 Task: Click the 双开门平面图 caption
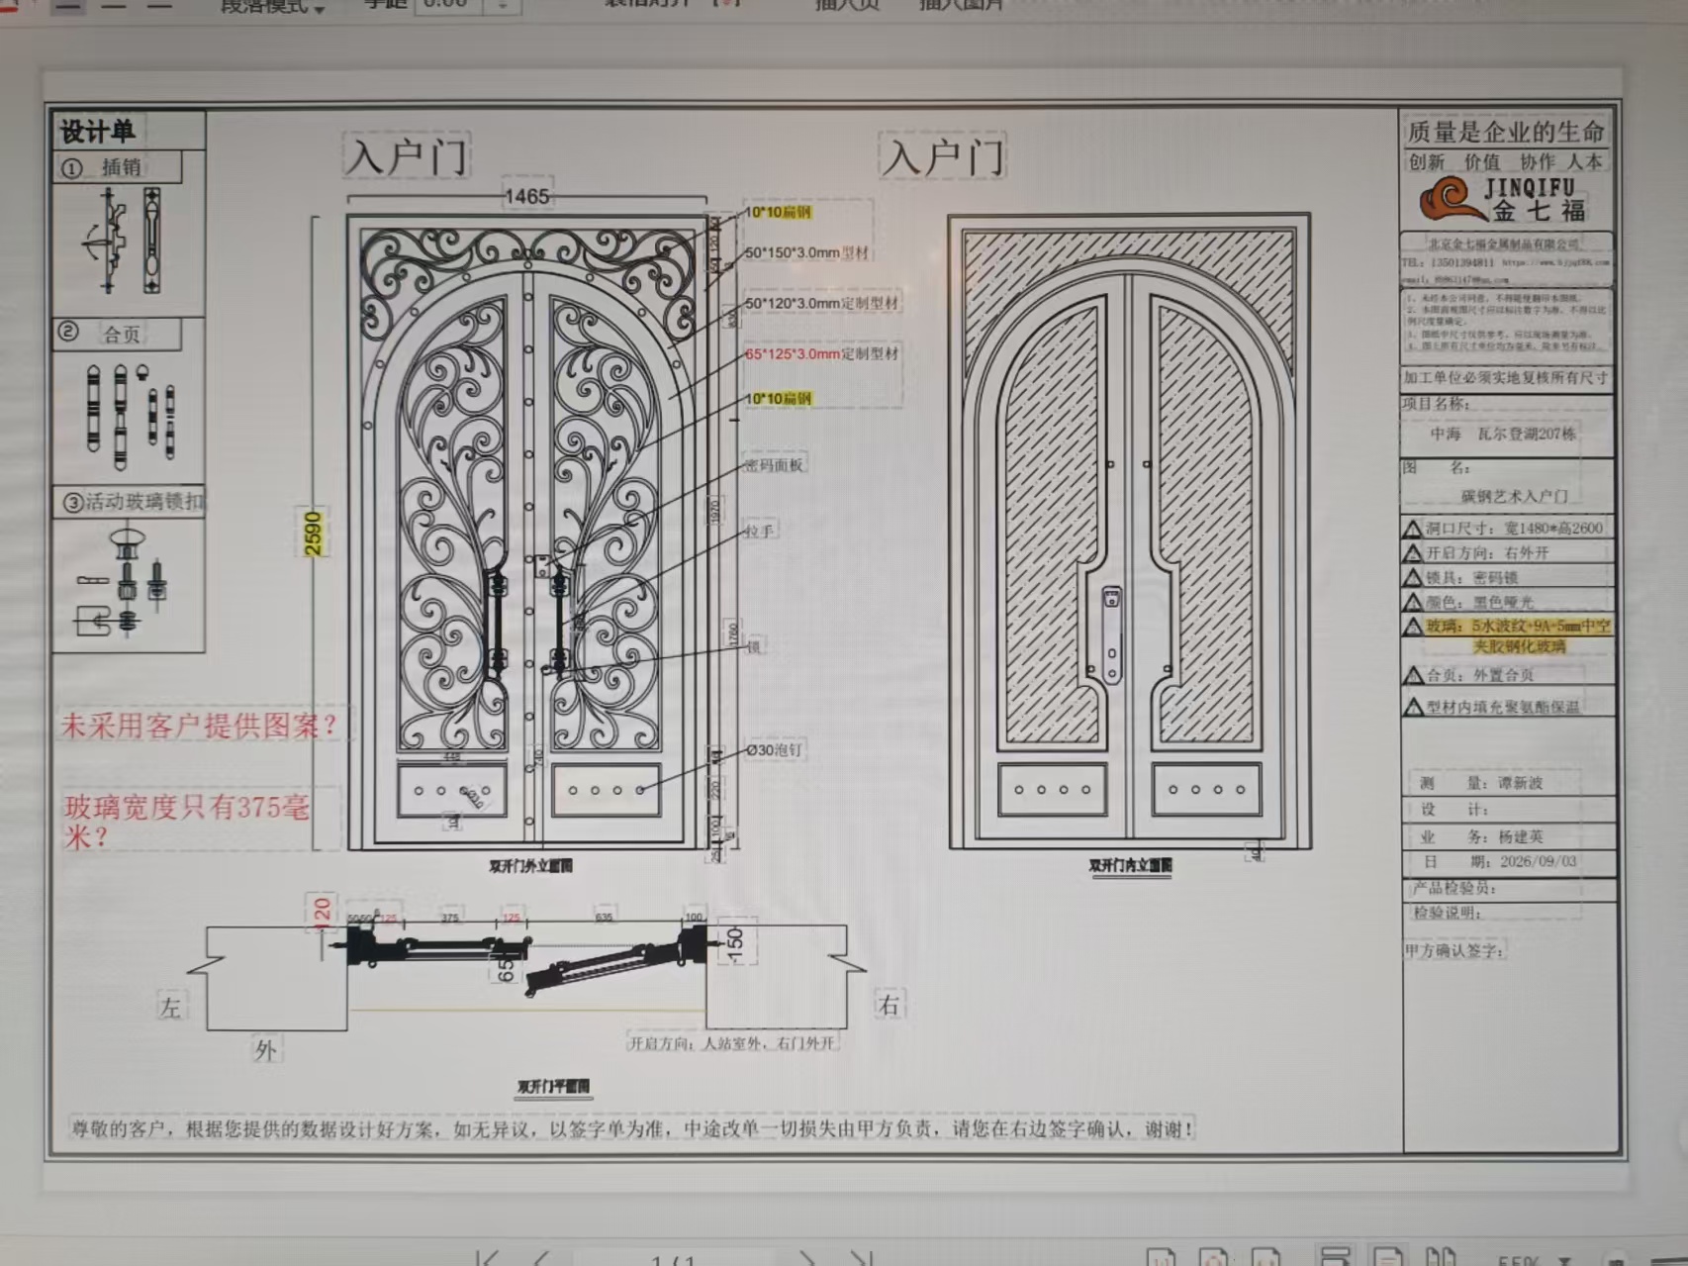pyautogui.click(x=553, y=1086)
